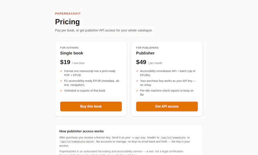Click the FOR AUTHORS label
This screenshot has height=155, width=258.
click(x=69, y=48)
